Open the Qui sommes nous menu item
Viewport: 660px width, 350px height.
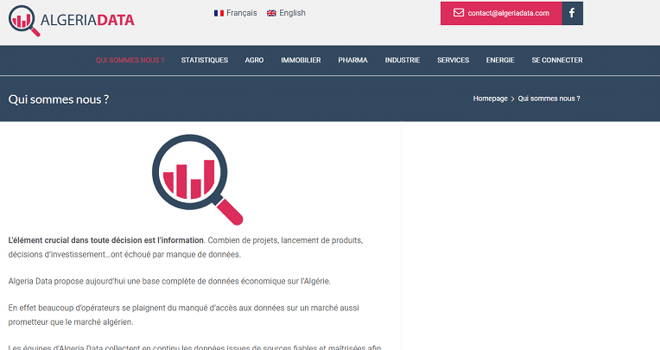pyautogui.click(x=129, y=60)
